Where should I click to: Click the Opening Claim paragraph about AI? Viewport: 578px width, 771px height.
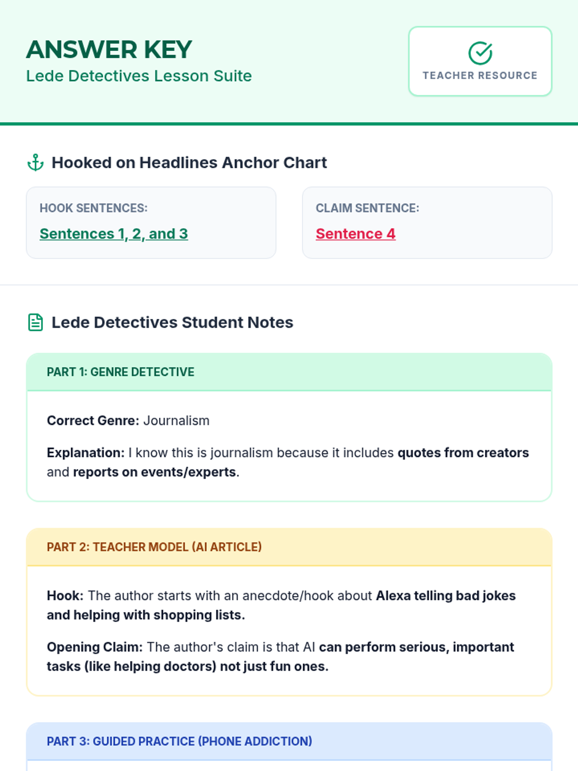pyautogui.click(x=280, y=657)
